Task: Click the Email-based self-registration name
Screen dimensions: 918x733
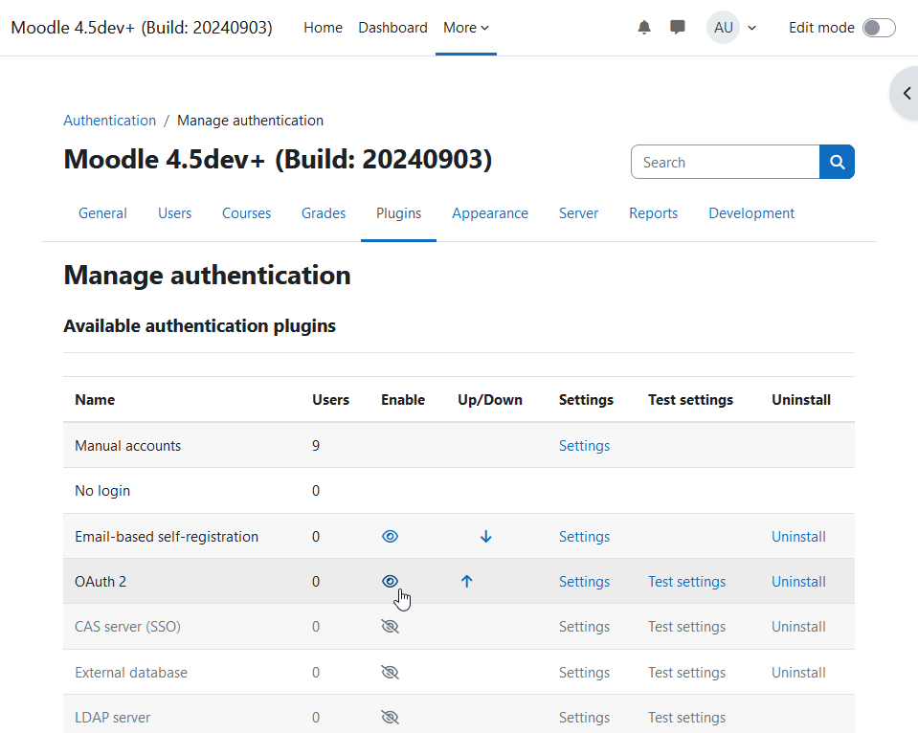Action: [167, 537]
